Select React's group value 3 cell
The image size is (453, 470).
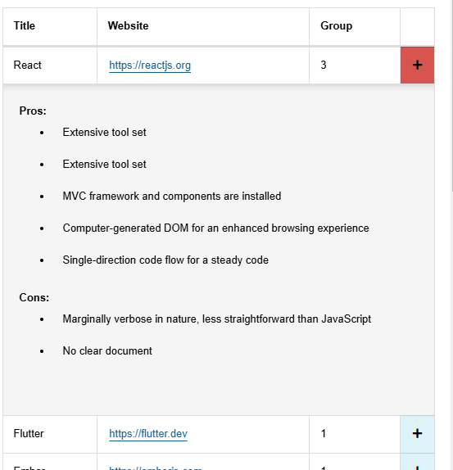[355, 65]
